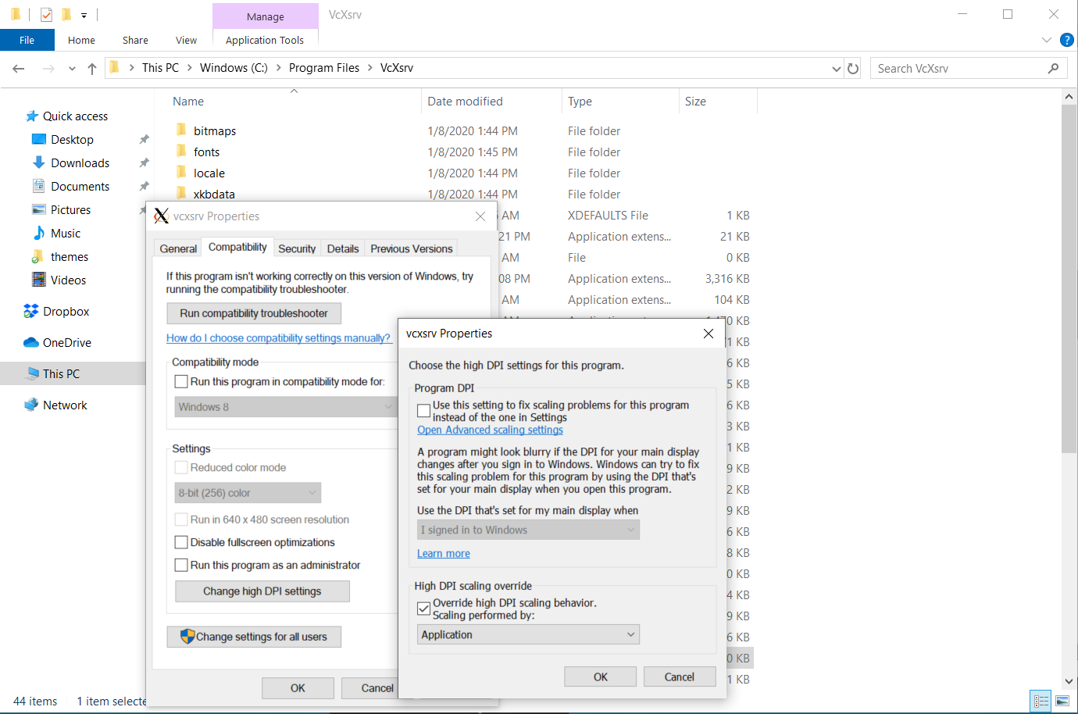Click the Search VcXsrv input field
The height and width of the screenshot is (714, 1078).
coord(959,69)
